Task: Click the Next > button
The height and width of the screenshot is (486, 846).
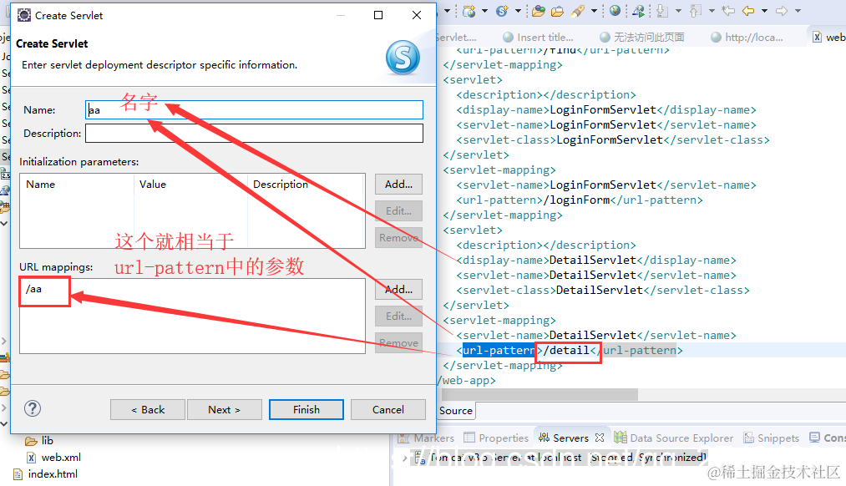Action: pos(225,410)
